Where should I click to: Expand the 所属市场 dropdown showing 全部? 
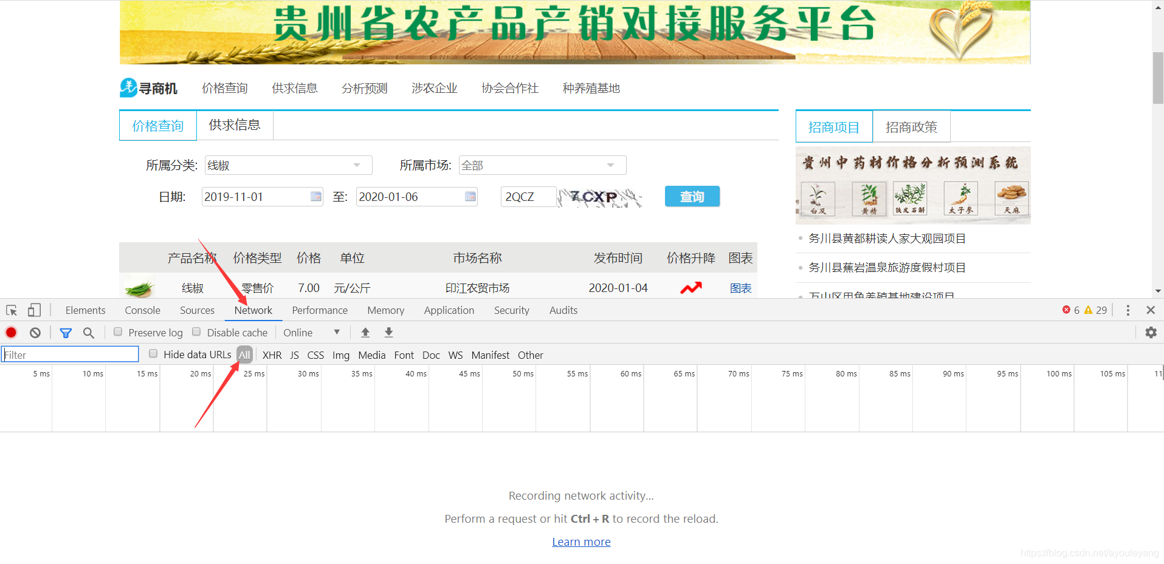(x=542, y=165)
